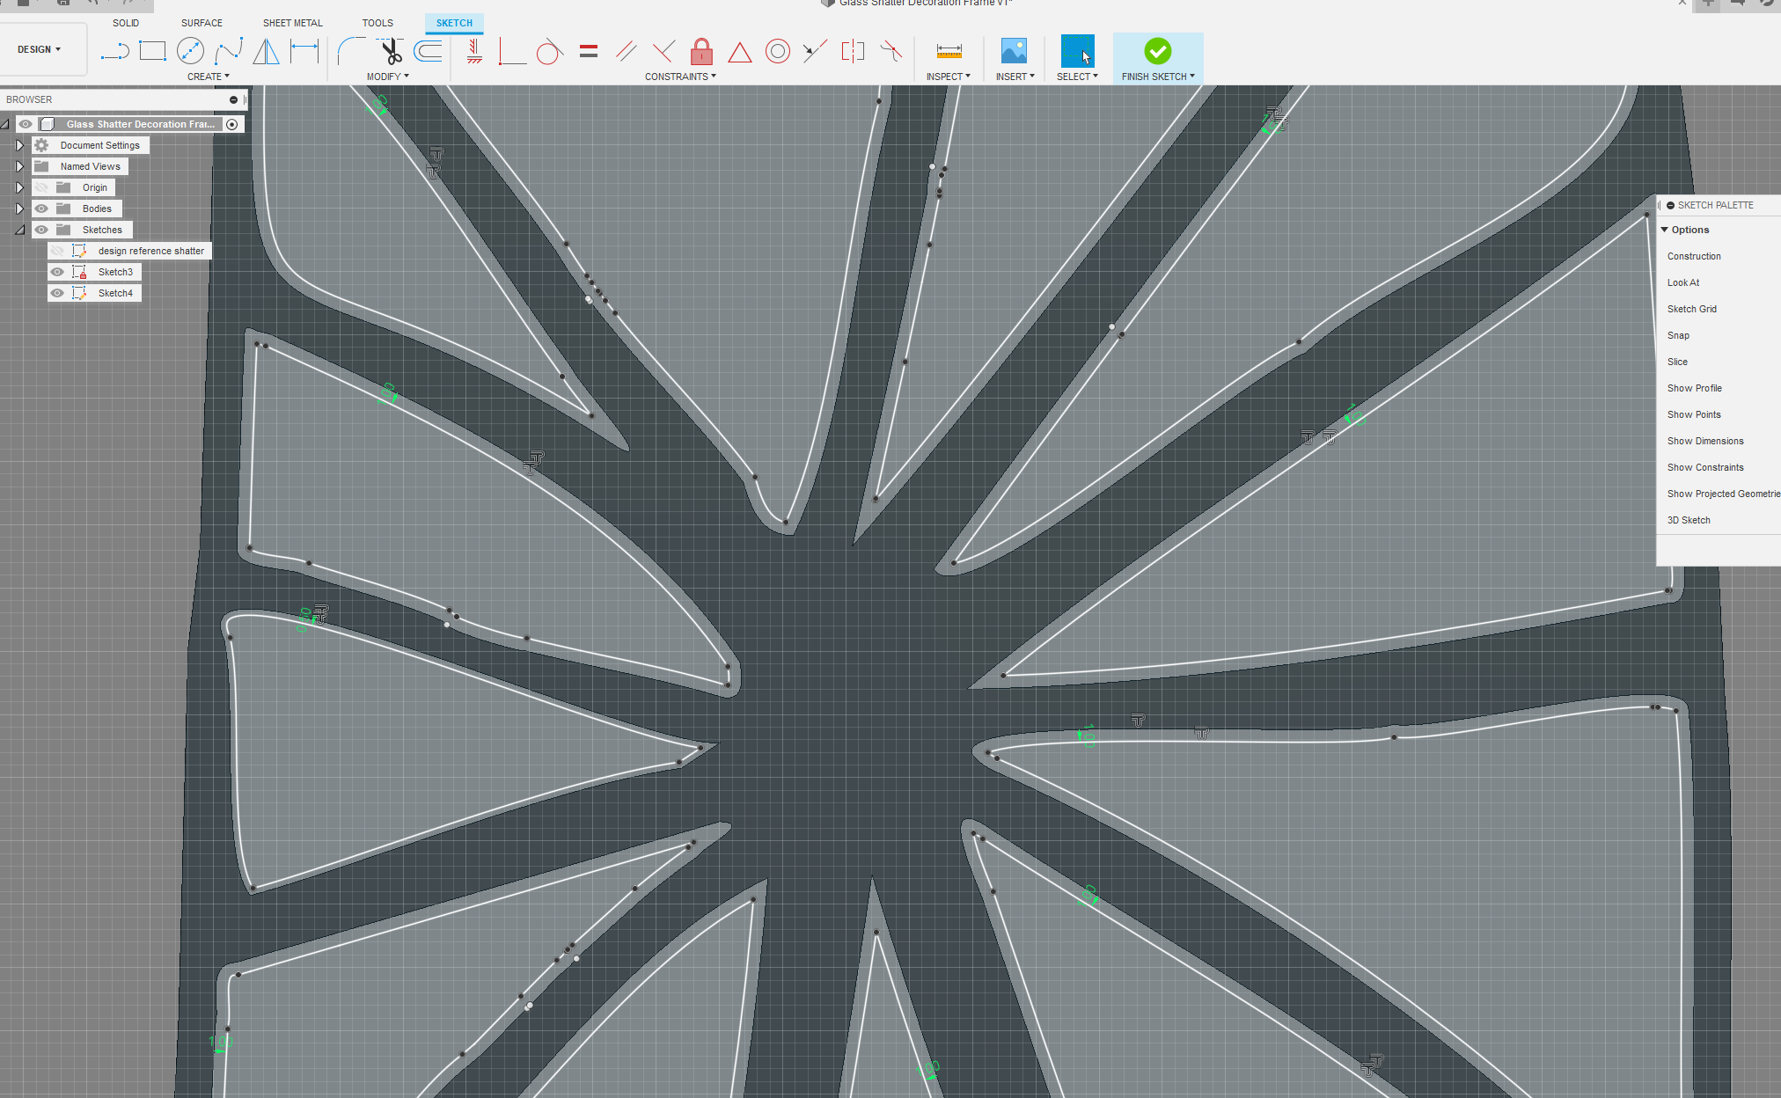Open the SHEET METAL tab
The height and width of the screenshot is (1098, 1781).
[x=292, y=22]
